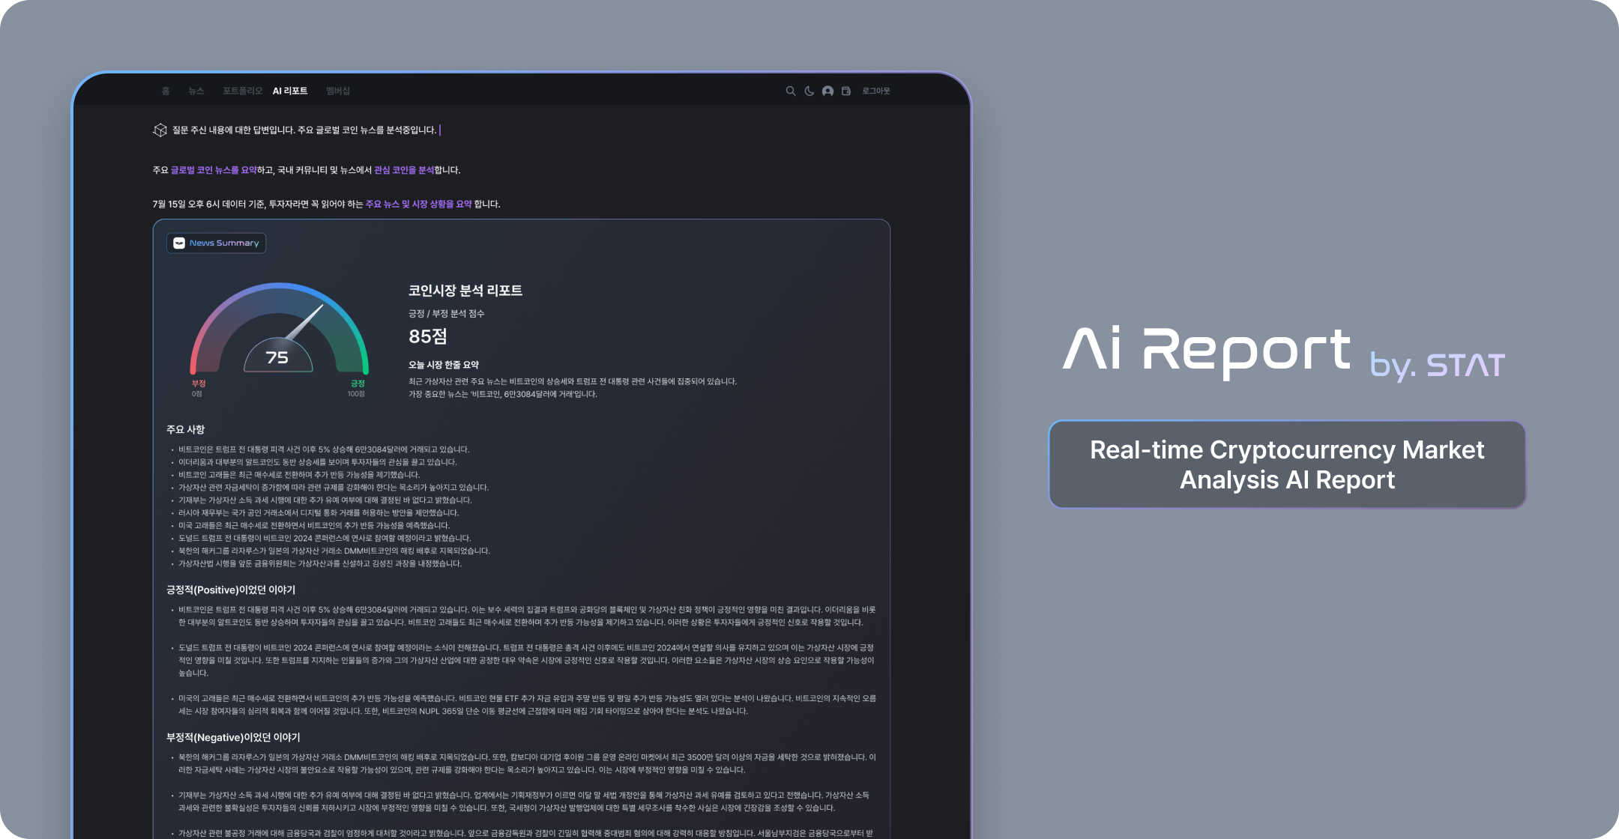Go to the 홈 menu item
This screenshot has width=1619, height=839.
pos(166,91)
